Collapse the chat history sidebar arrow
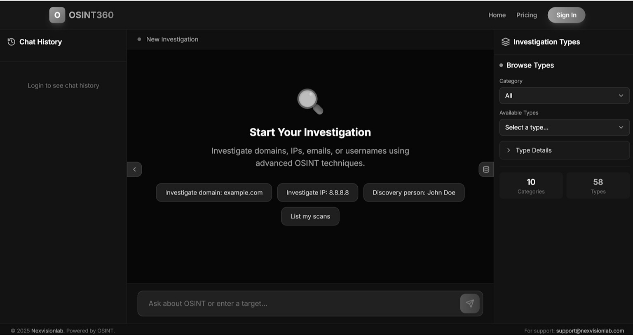This screenshot has width=633, height=335. tap(134, 169)
